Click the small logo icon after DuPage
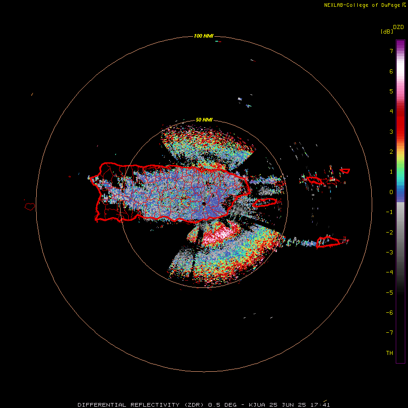408x408 pixels. pyautogui.click(x=404, y=5)
